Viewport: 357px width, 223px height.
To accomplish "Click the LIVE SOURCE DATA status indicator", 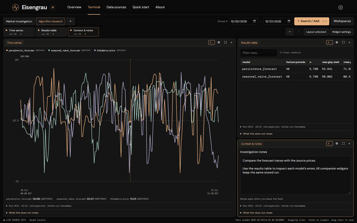I will tap(15, 220).
